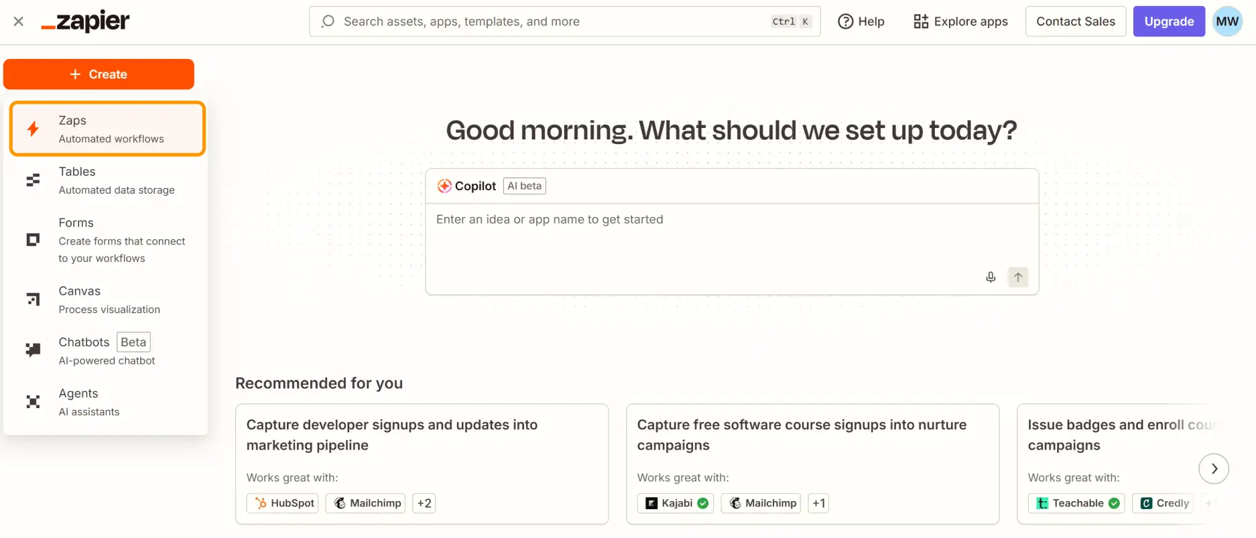
Task: Click the Zaps lightning bolt icon
Action: click(x=33, y=129)
